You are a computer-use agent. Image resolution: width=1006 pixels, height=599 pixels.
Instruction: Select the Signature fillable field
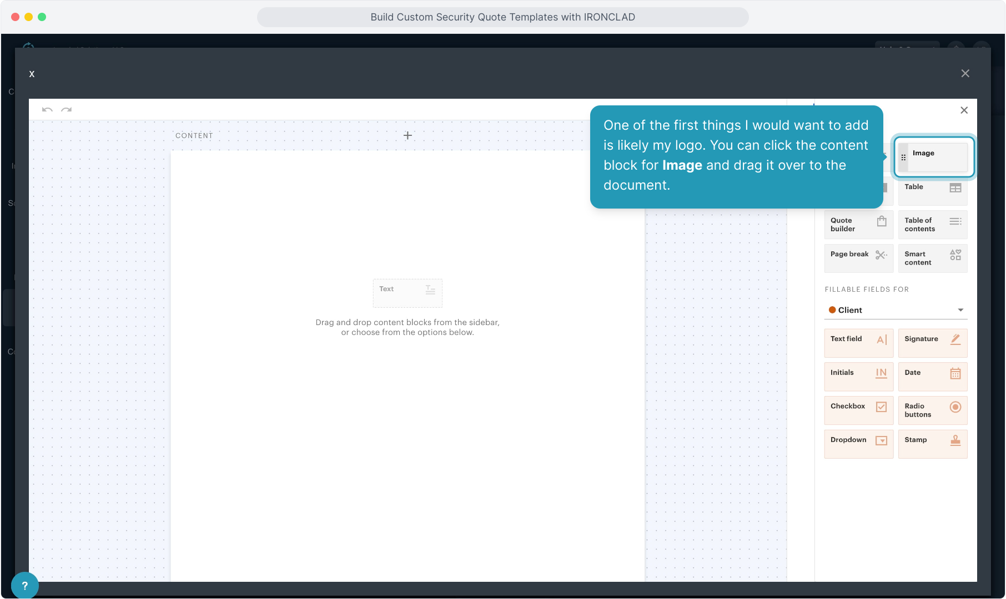(932, 342)
